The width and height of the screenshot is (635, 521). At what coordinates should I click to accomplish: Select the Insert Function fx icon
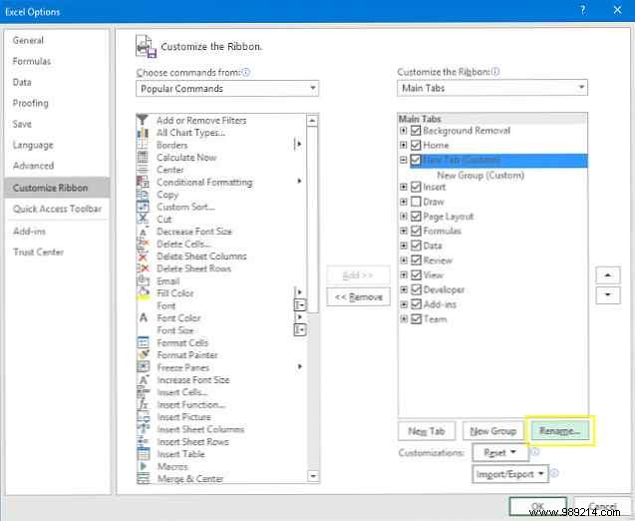[x=143, y=404]
